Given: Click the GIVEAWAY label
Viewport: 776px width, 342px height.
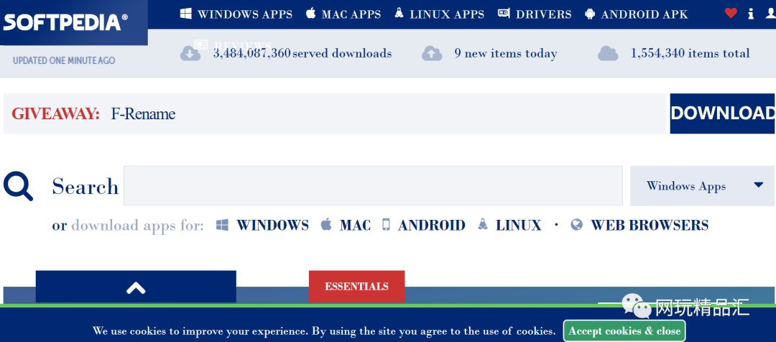Looking at the screenshot, I should tap(55, 114).
